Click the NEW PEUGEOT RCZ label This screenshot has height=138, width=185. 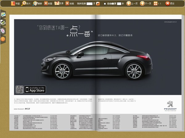22,109
